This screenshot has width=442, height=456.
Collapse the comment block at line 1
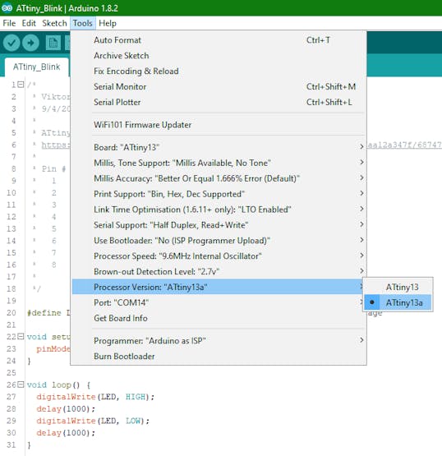(21, 85)
